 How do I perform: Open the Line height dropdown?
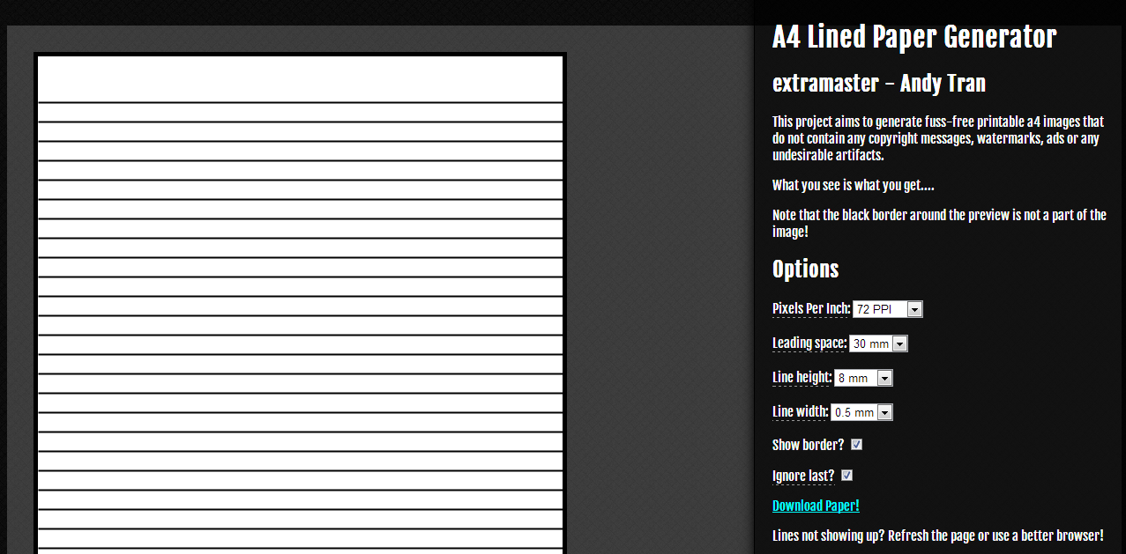tap(861, 378)
